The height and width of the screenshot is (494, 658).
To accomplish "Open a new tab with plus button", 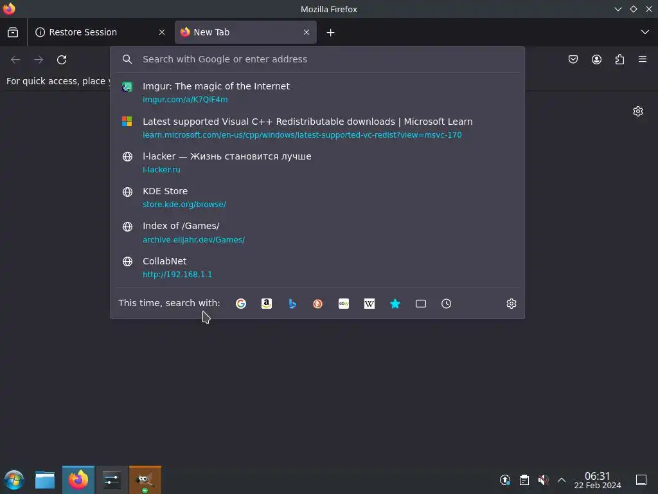I will pyautogui.click(x=330, y=32).
